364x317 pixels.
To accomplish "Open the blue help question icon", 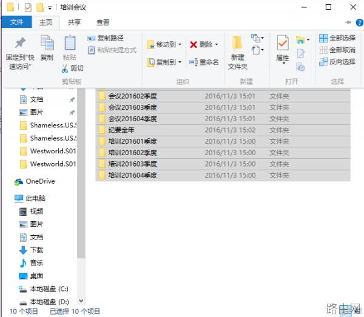I will pyautogui.click(x=359, y=22).
